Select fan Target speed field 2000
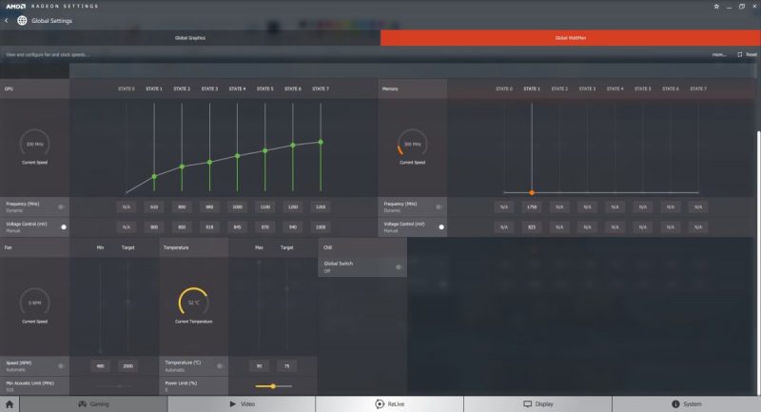Screen dimensions: 761x412 (128, 366)
